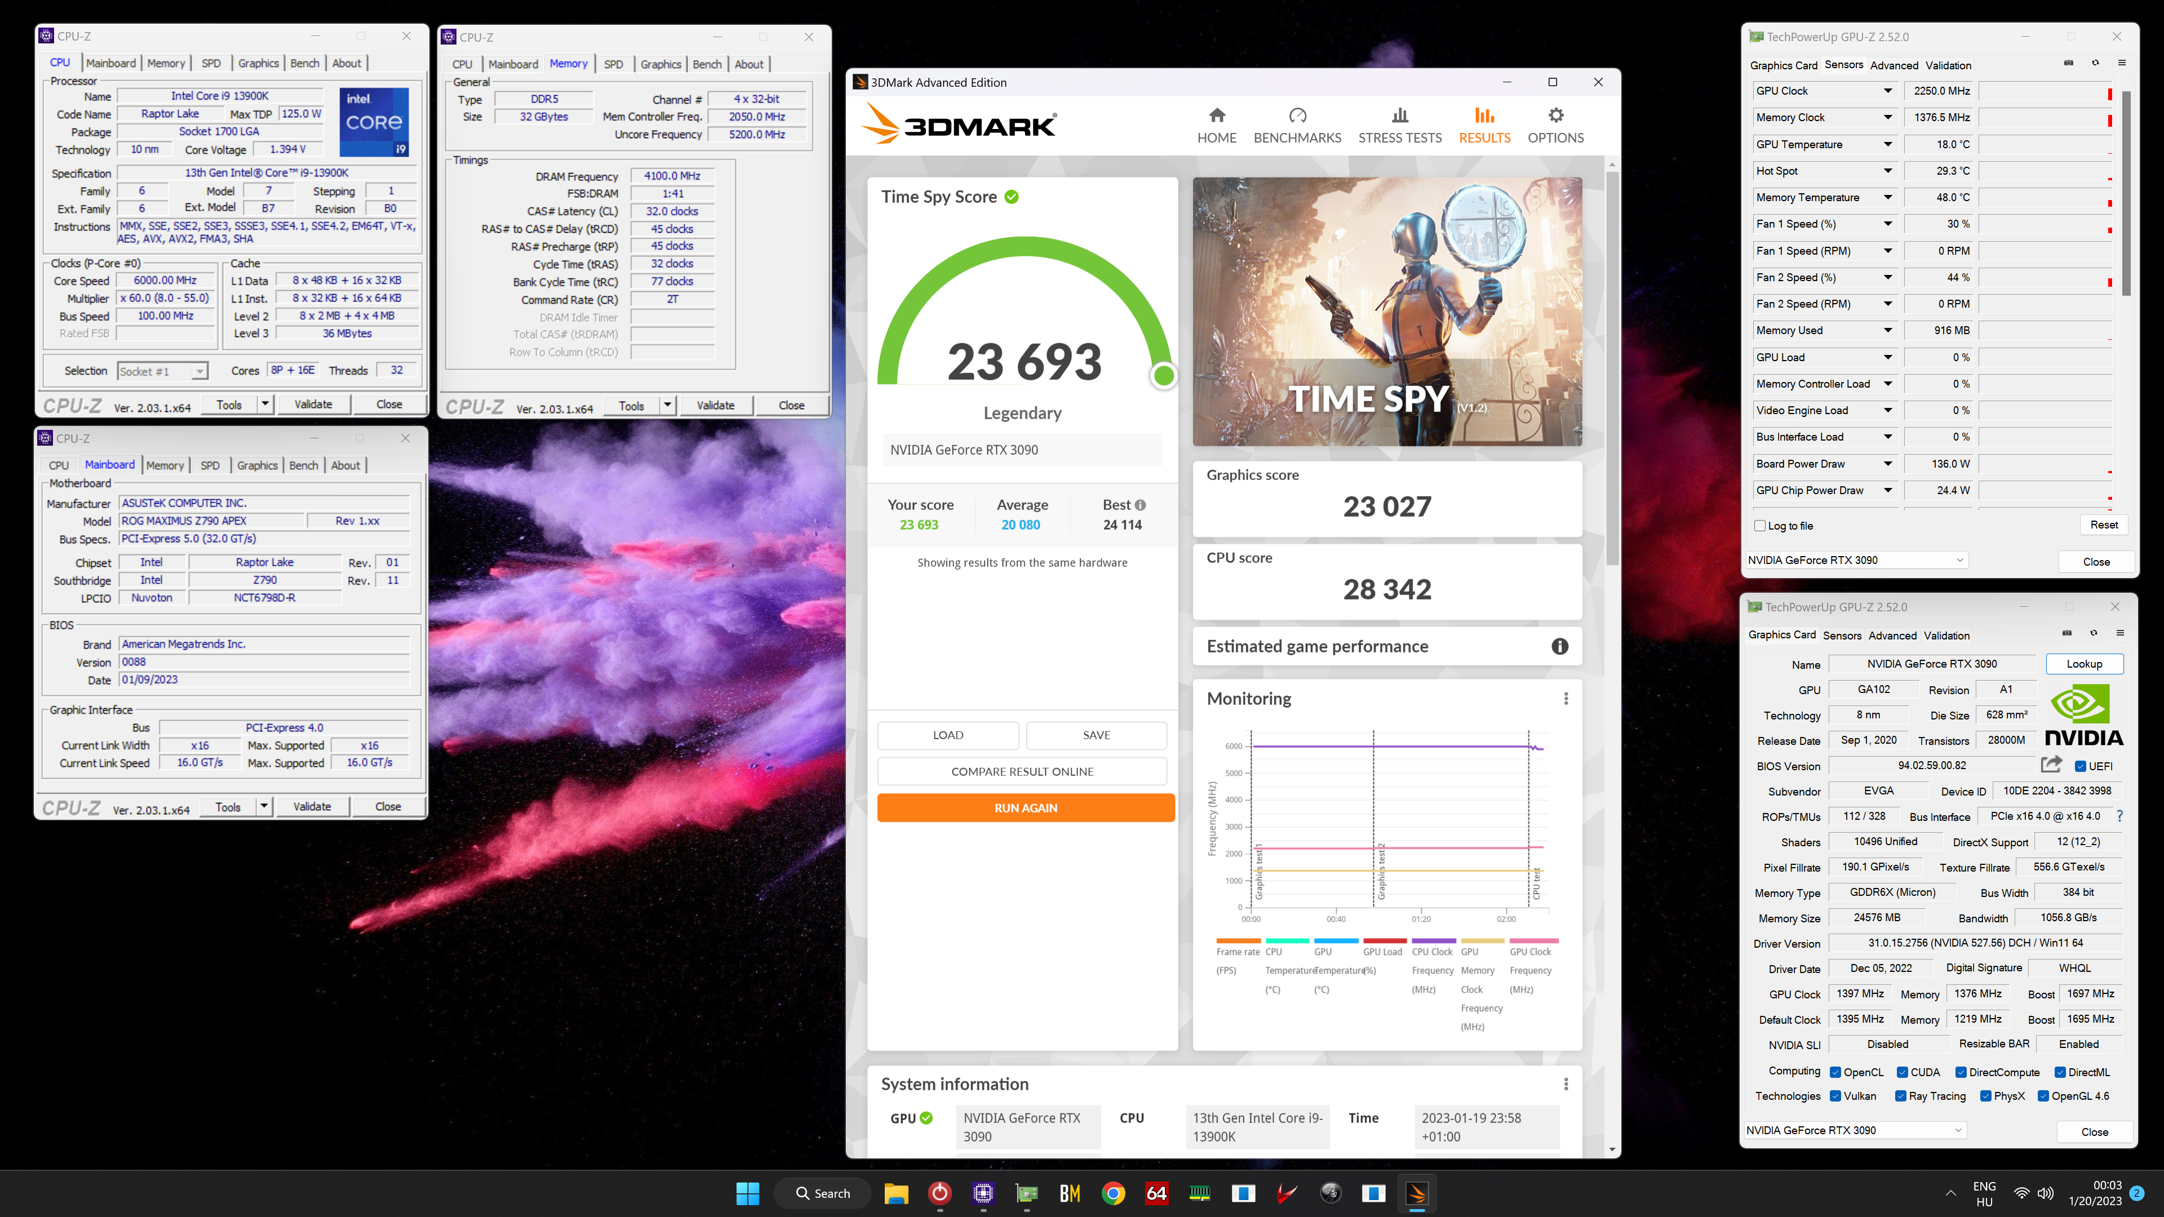This screenshot has width=2164, height=1217.
Task: Click Reset button in GPU-Z Sensors
Action: pyautogui.click(x=2104, y=525)
